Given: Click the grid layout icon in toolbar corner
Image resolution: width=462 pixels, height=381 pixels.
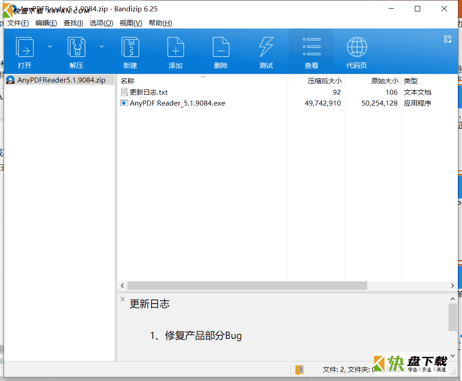Looking at the screenshot, I should click(447, 39).
